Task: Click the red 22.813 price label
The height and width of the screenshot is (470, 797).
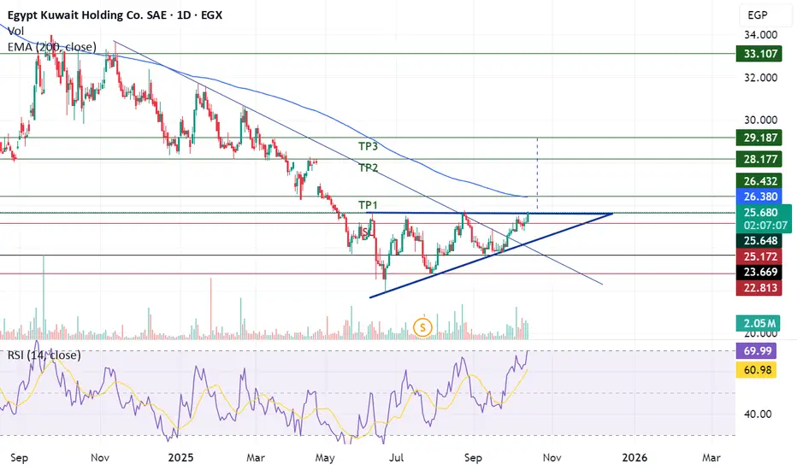Action: [x=759, y=288]
